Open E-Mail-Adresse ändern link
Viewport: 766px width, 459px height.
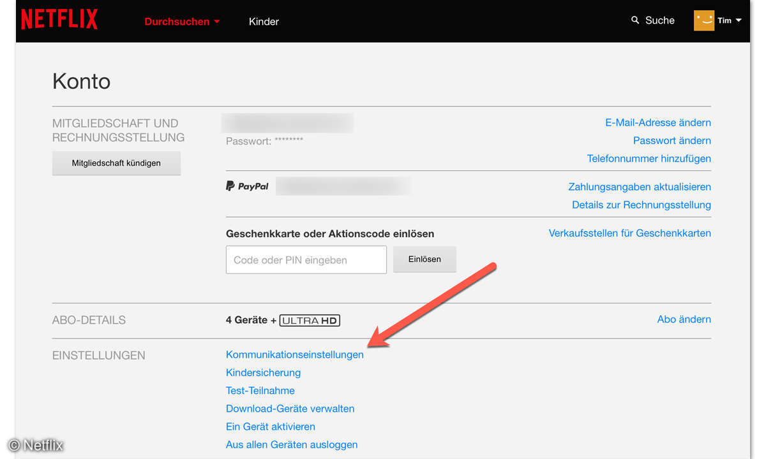pyautogui.click(x=658, y=122)
